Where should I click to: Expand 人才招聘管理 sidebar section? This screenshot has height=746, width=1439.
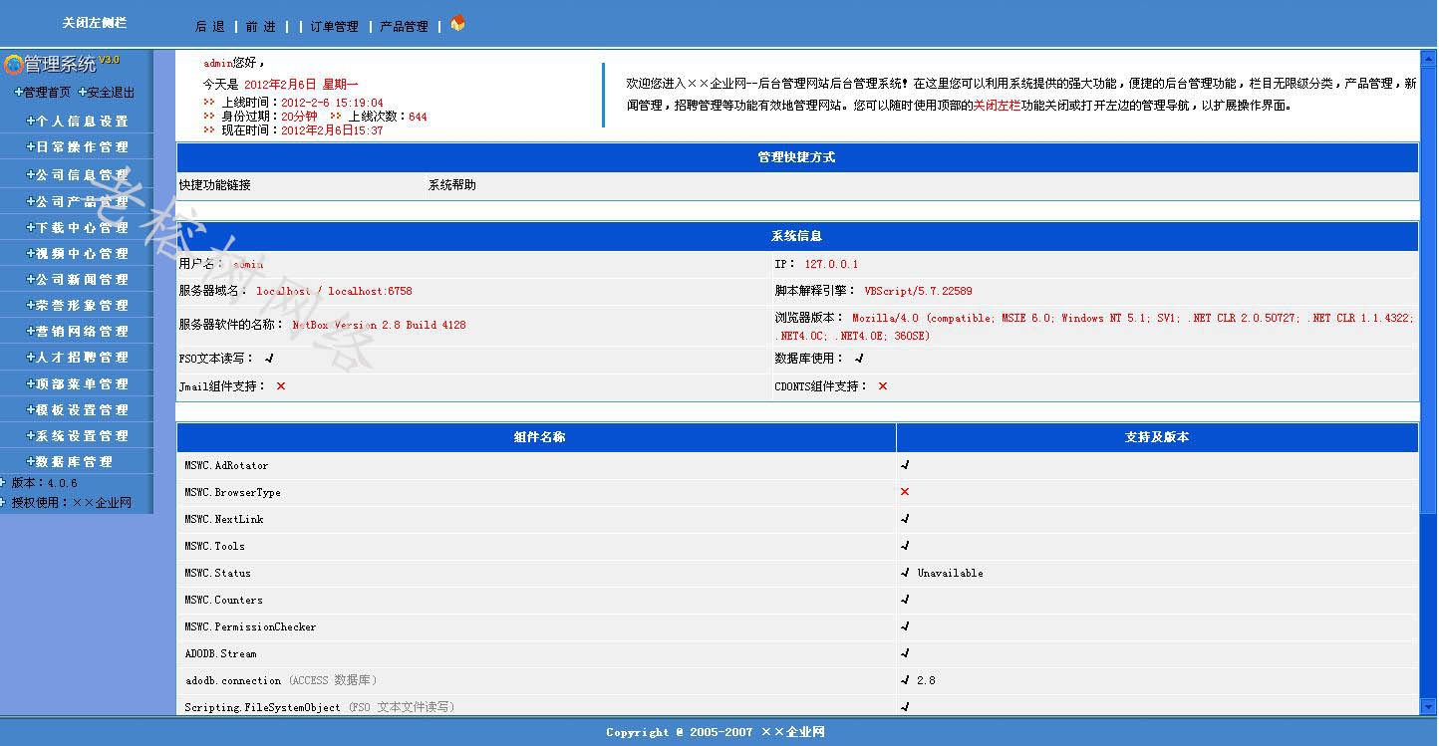pyautogui.click(x=78, y=358)
